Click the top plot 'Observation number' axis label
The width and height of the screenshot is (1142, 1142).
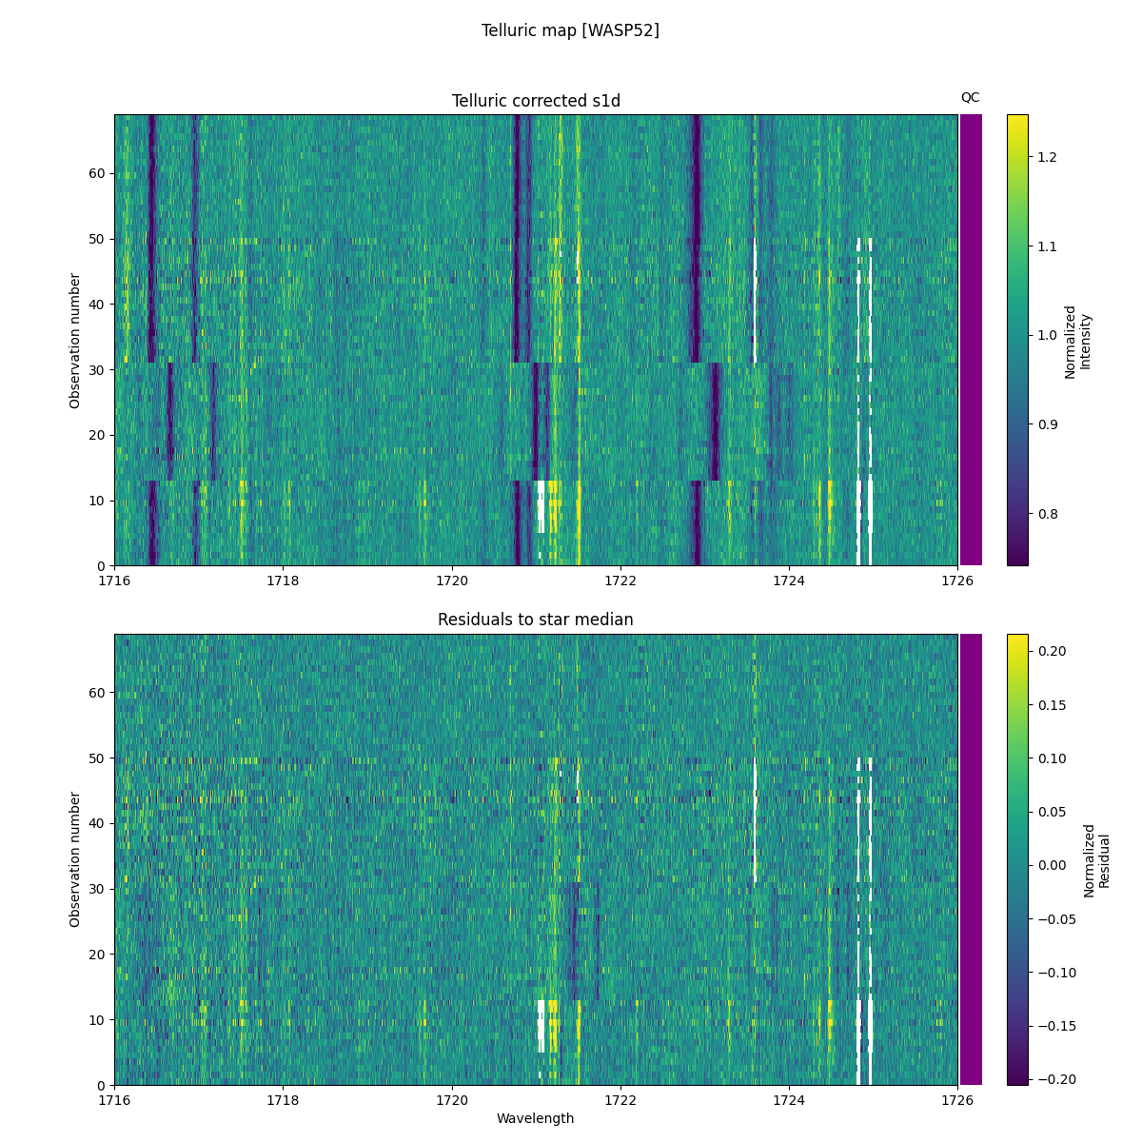click(75, 341)
